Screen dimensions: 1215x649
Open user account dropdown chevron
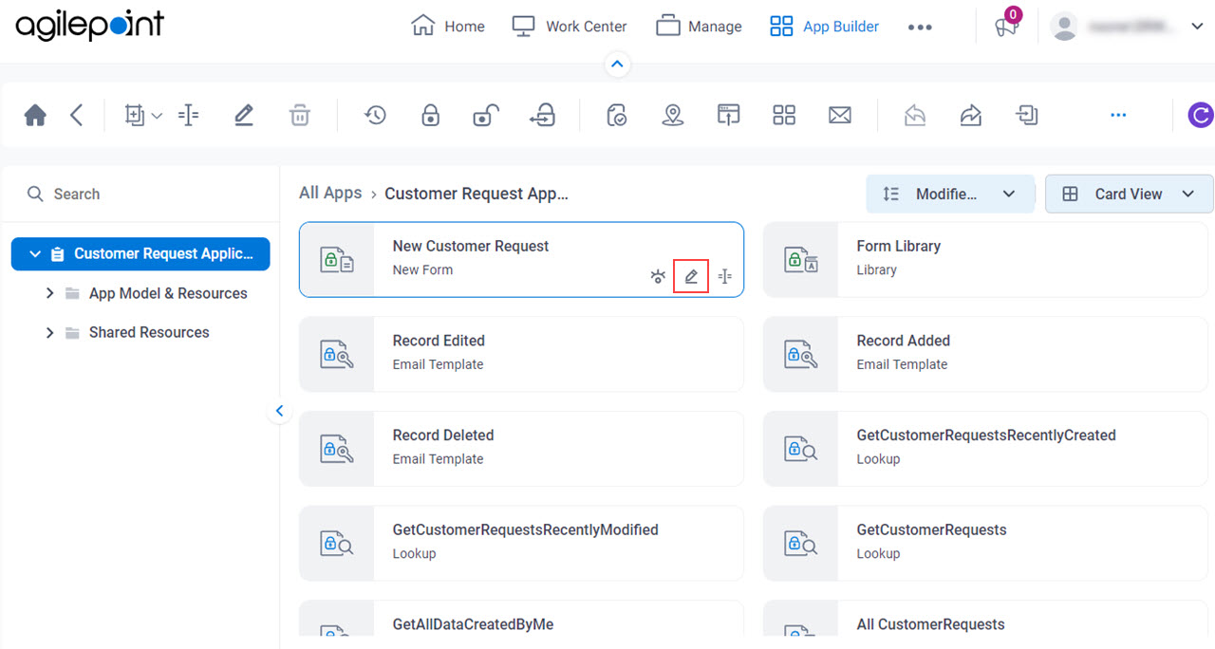[x=1197, y=27]
